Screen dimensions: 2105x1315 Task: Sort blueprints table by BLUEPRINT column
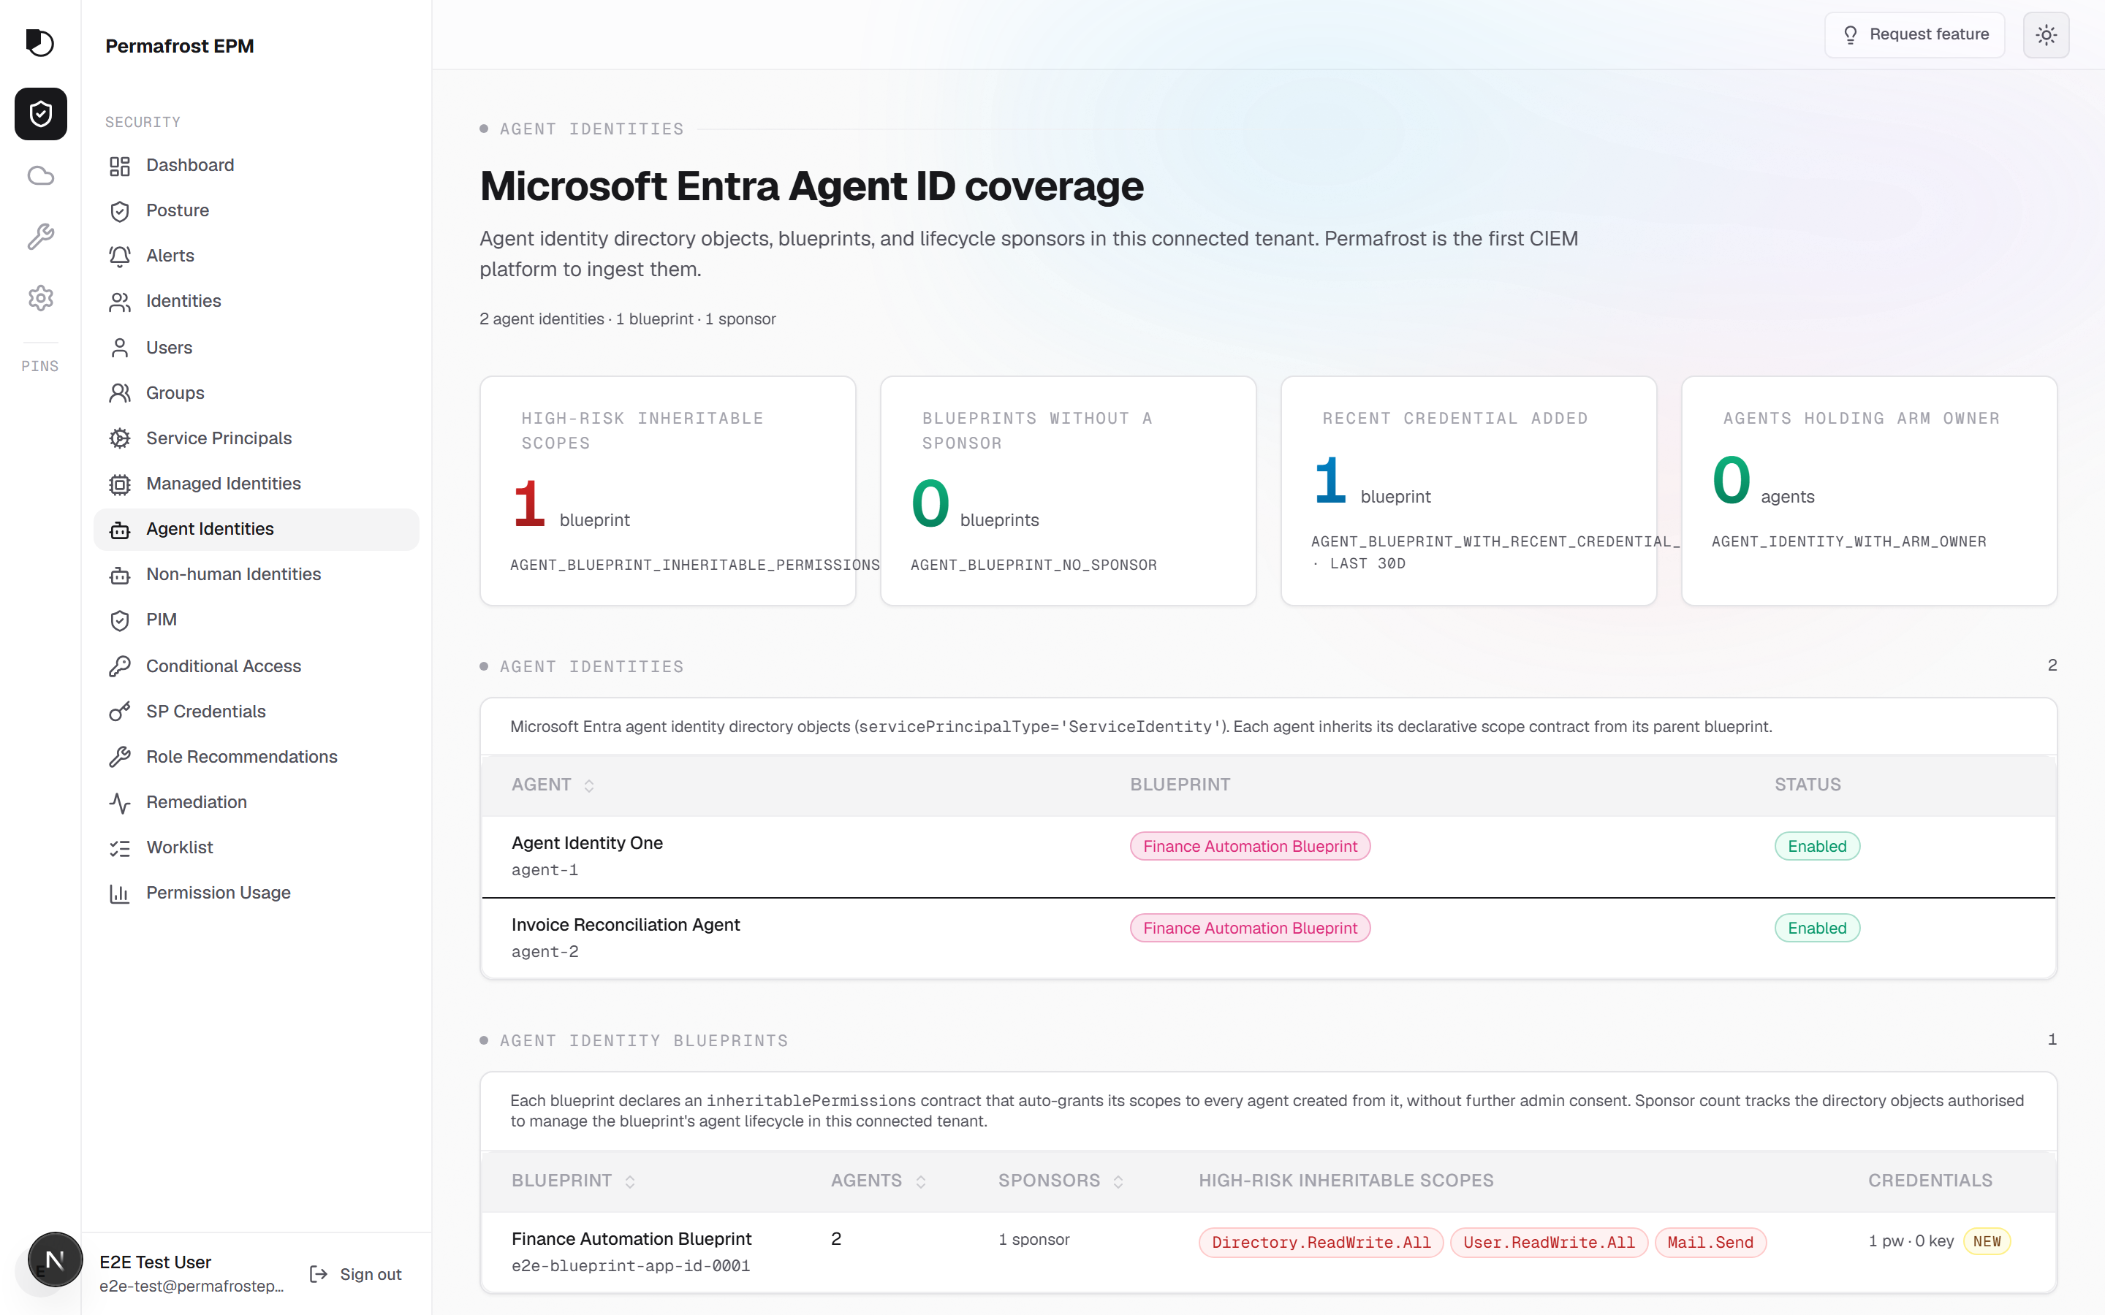(x=574, y=1181)
